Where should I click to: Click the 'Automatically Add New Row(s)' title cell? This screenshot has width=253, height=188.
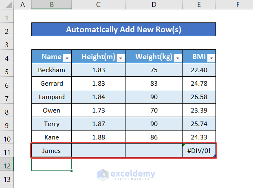tap(123, 29)
